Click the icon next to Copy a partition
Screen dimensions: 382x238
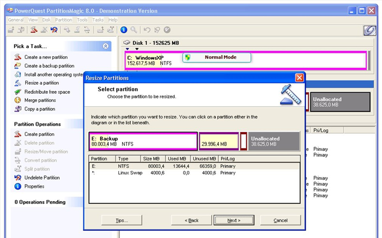18,109
